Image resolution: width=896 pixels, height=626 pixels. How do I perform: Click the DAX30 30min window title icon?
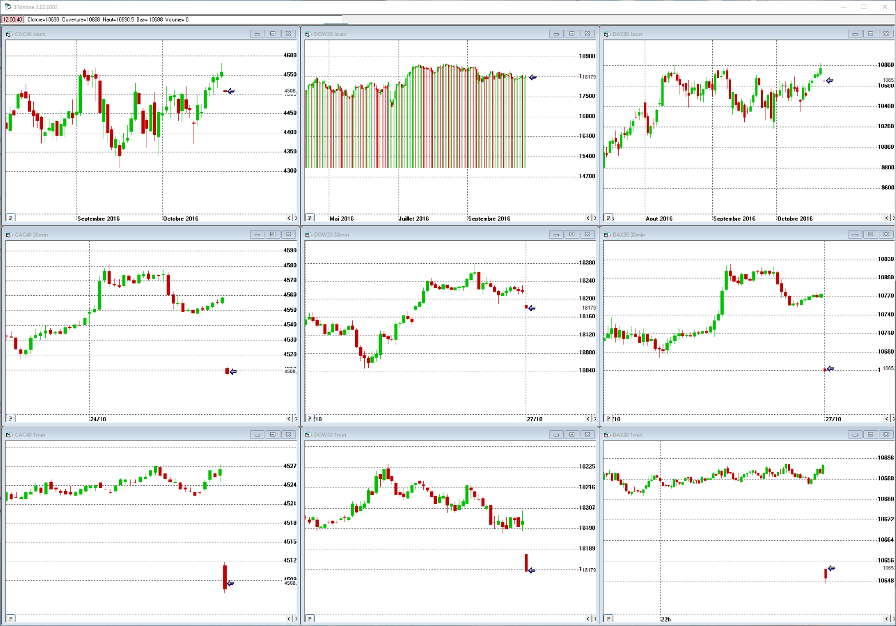pos(607,235)
